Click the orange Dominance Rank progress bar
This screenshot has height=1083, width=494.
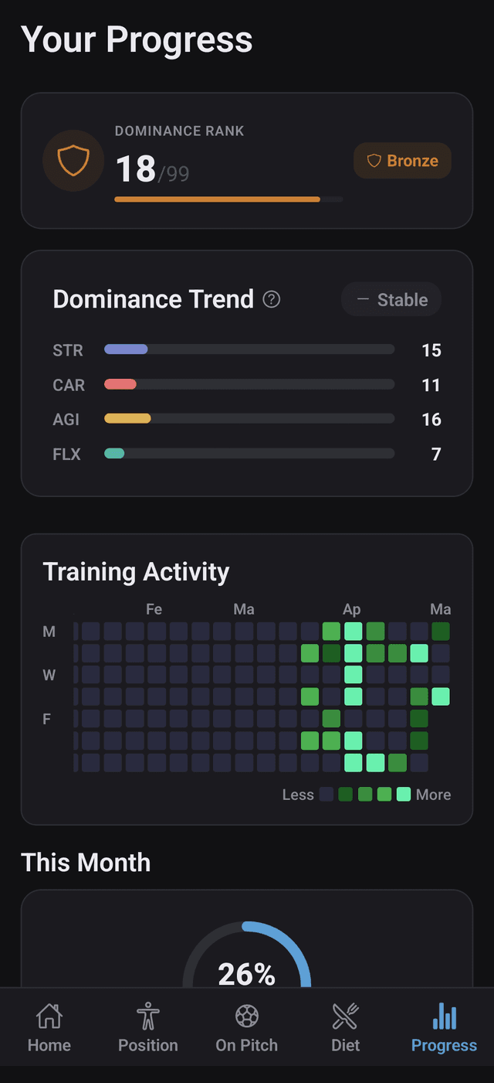tap(228, 199)
